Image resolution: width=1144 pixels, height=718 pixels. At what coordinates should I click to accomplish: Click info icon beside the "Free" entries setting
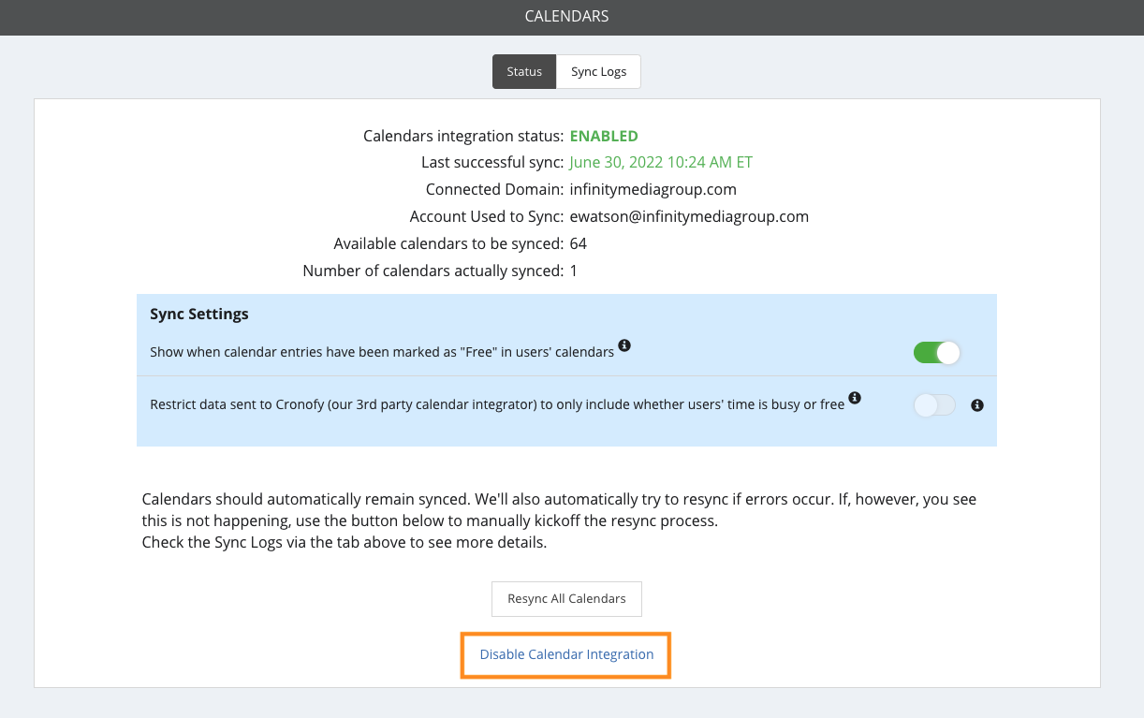624,346
